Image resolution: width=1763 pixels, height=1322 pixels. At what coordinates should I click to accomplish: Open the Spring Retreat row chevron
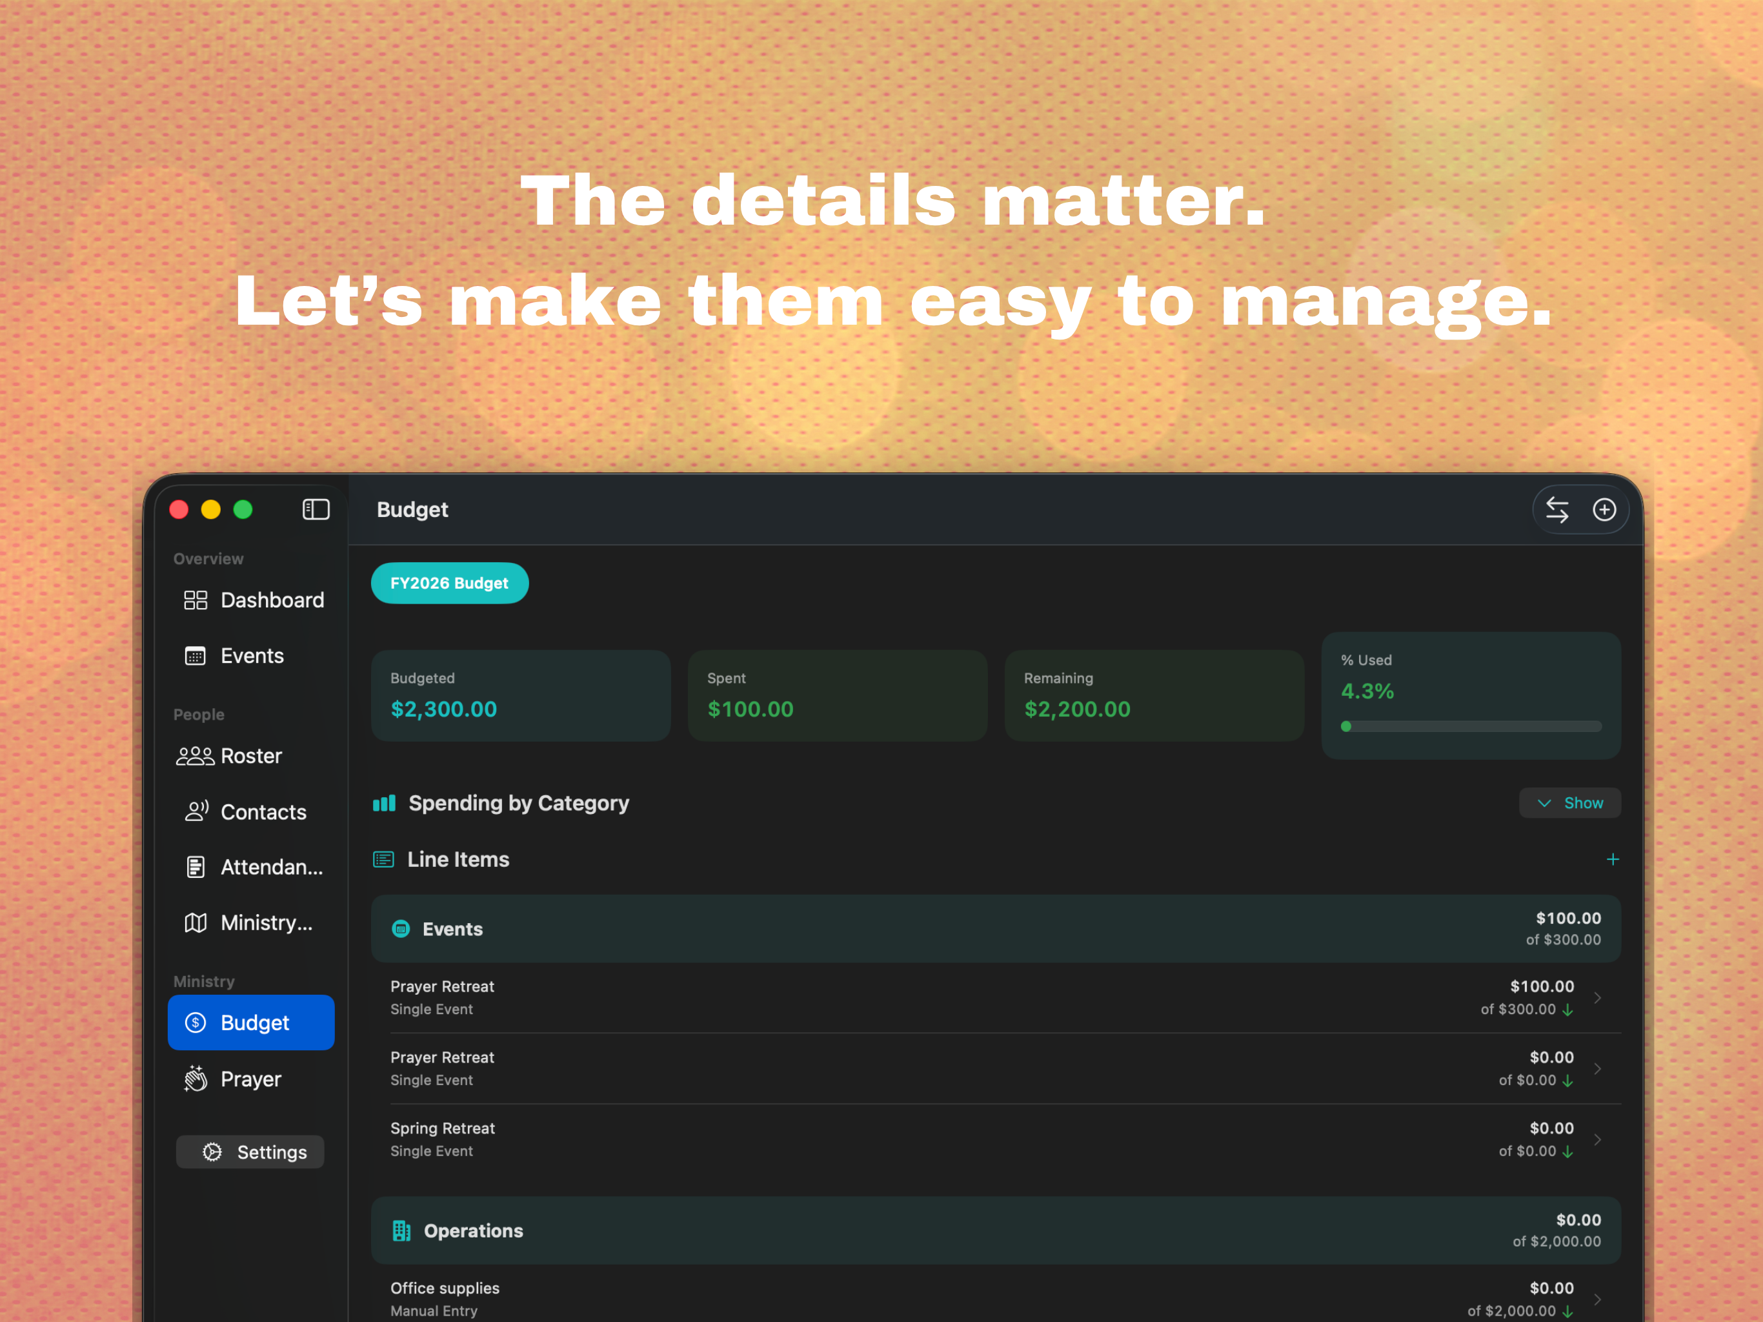[x=1597, y=1140]
